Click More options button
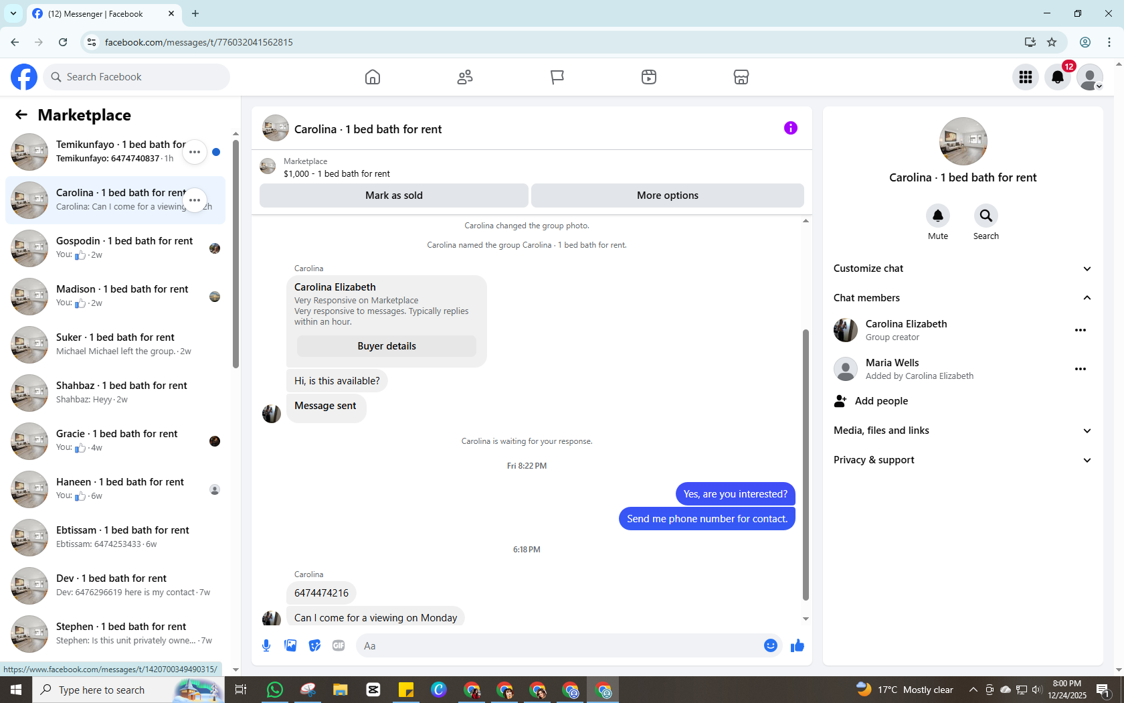 pos(668,196)
